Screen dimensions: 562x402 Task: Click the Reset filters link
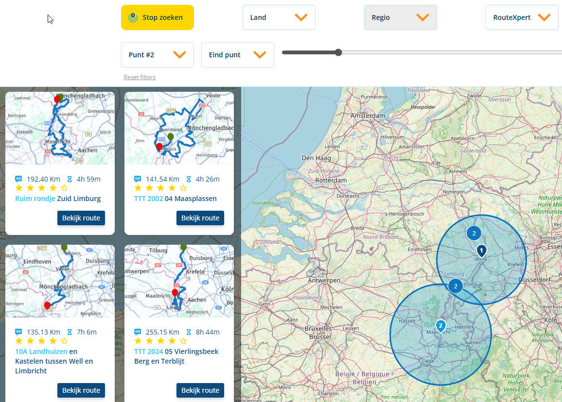pyautogui.click(x=140, y=77)
